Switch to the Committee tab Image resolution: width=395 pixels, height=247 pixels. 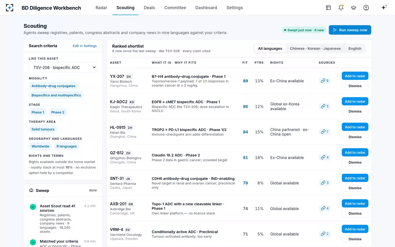tap(175, 8)
